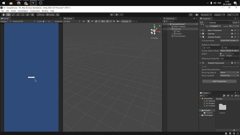Toggle the Graphic Raycaster enabled checkbox

(x=206, y=63)
